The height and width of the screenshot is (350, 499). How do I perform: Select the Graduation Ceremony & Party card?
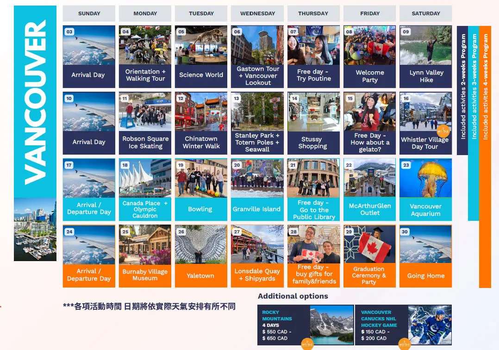[369, 256]
